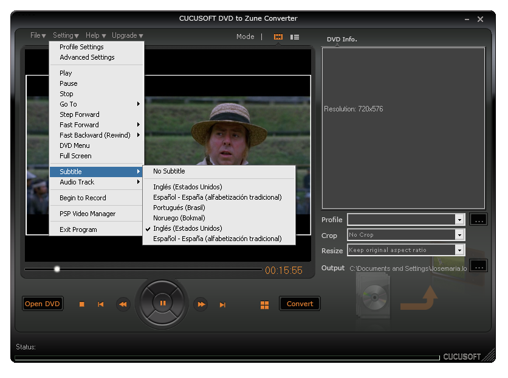Switch to Full Screen from menu
The image size is (508, 378).
click(x=97, y=156)
